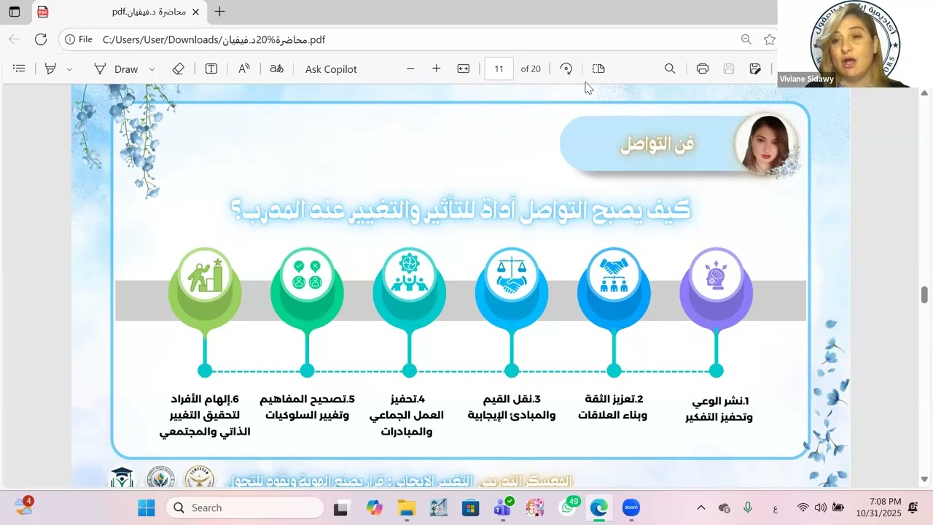Click the volume speaker tray icon
Screen dimensions: 933x525
coord(820,507)
